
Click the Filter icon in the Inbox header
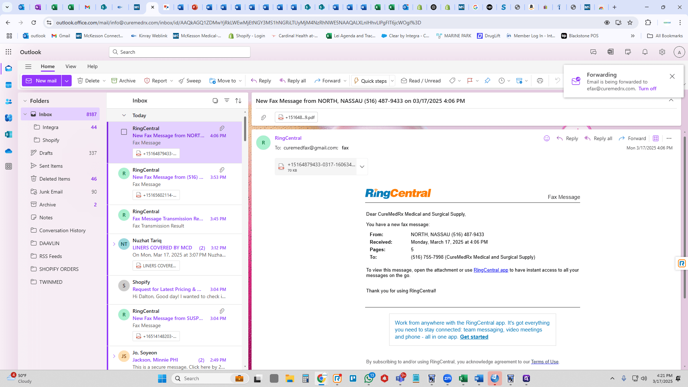pyautogui.click(x=227, y=101)
